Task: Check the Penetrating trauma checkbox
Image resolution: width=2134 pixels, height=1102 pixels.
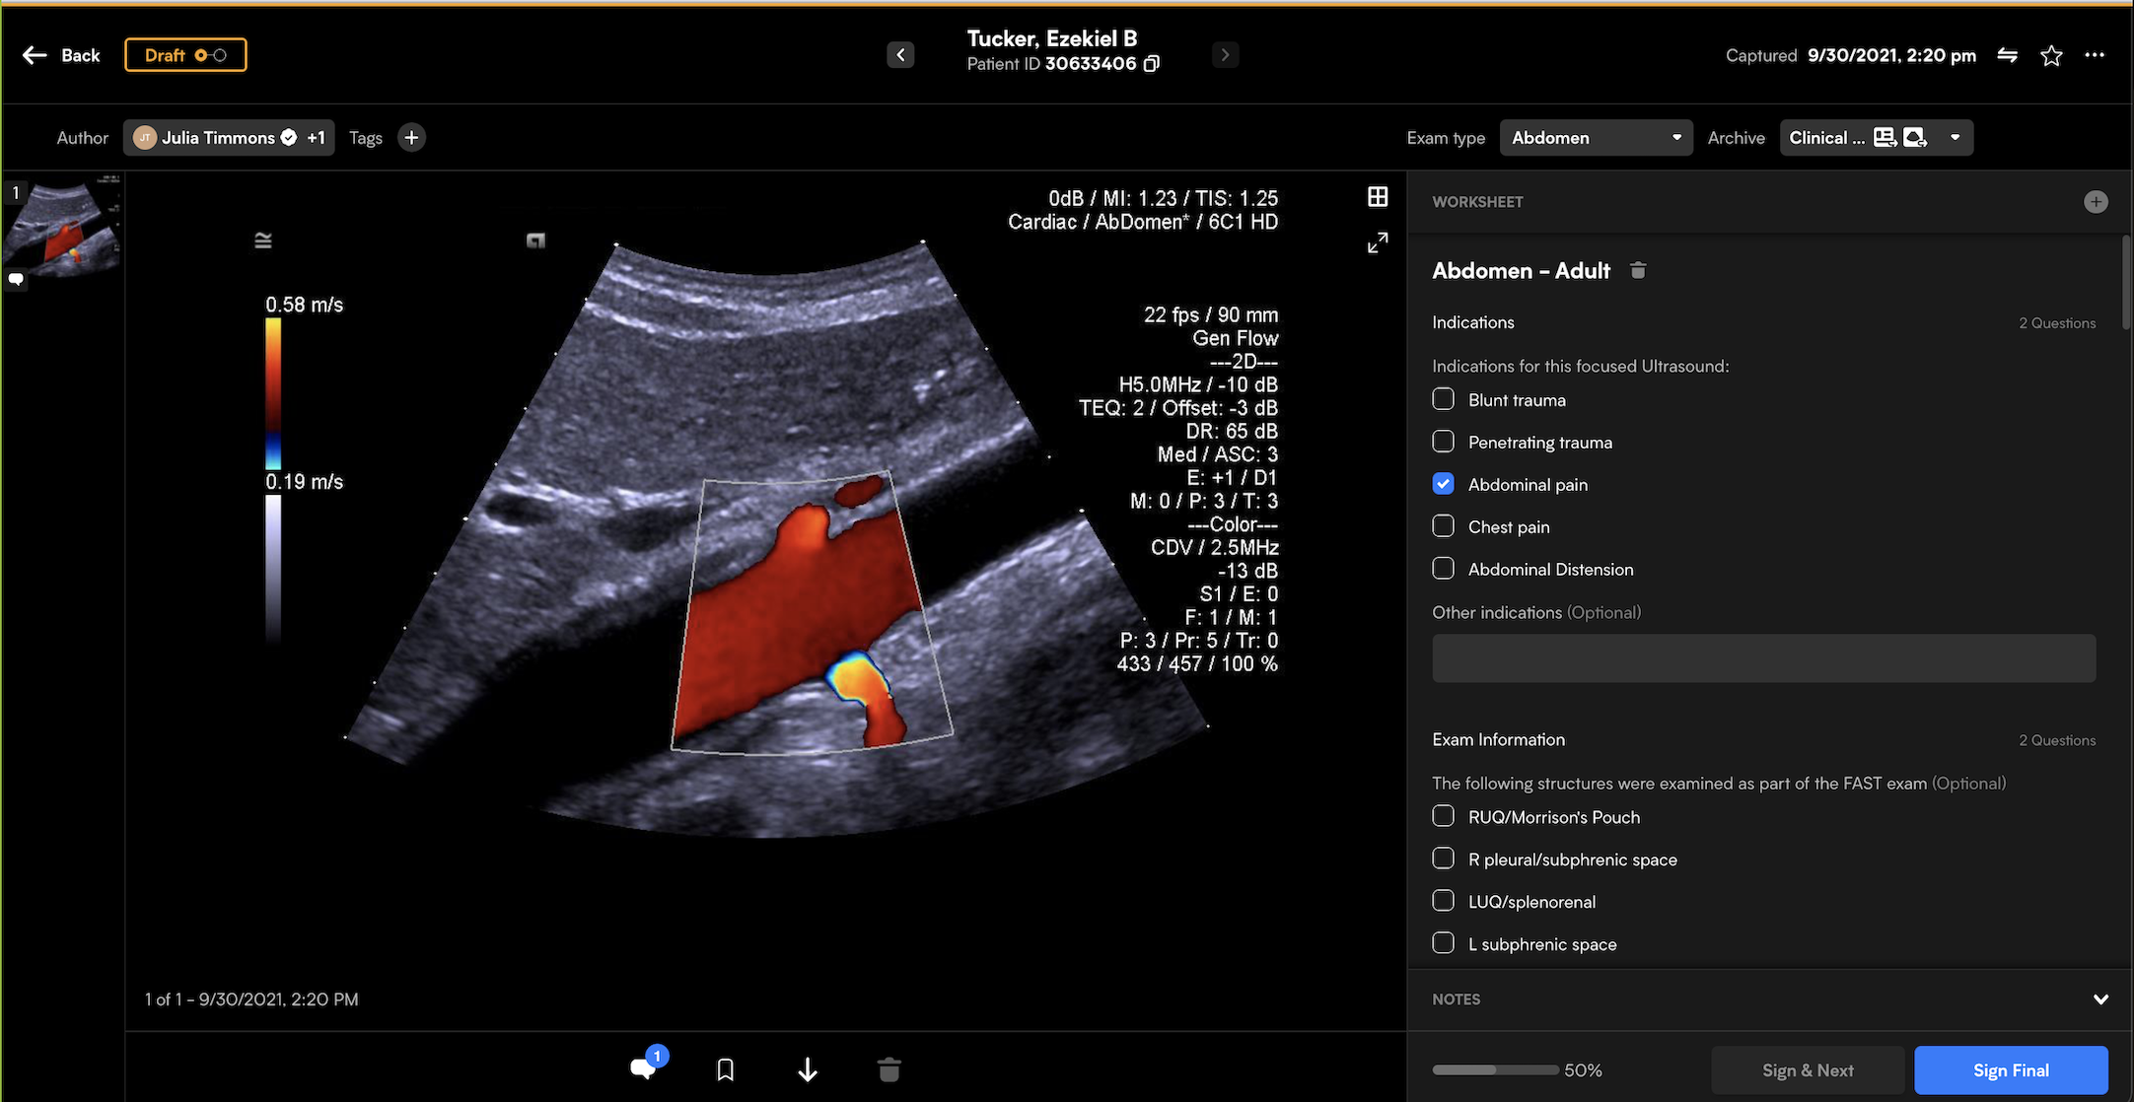Action: (x=1443, y=442)
